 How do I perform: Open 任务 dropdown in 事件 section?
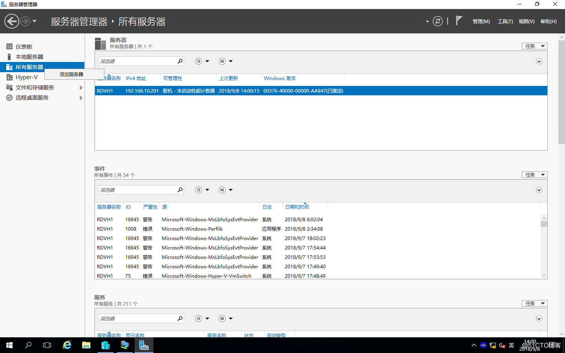[534, 175]
